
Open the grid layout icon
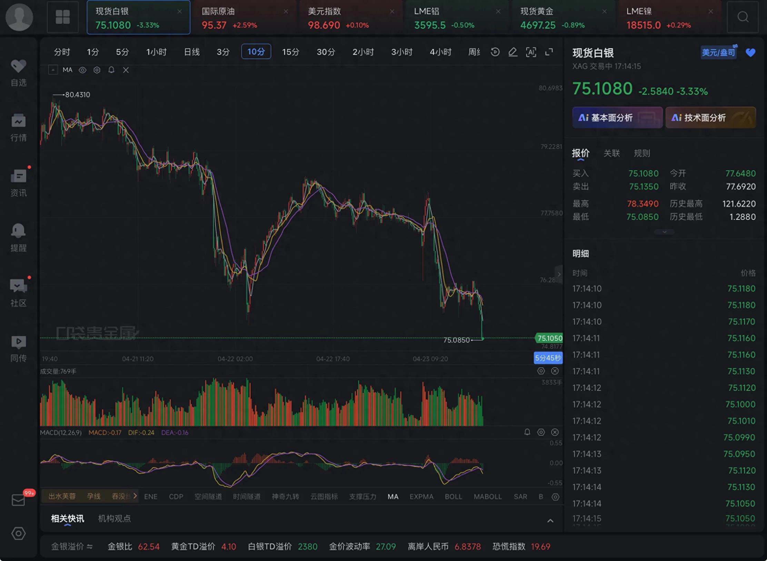pyautogui.click(x=63, y=17)
